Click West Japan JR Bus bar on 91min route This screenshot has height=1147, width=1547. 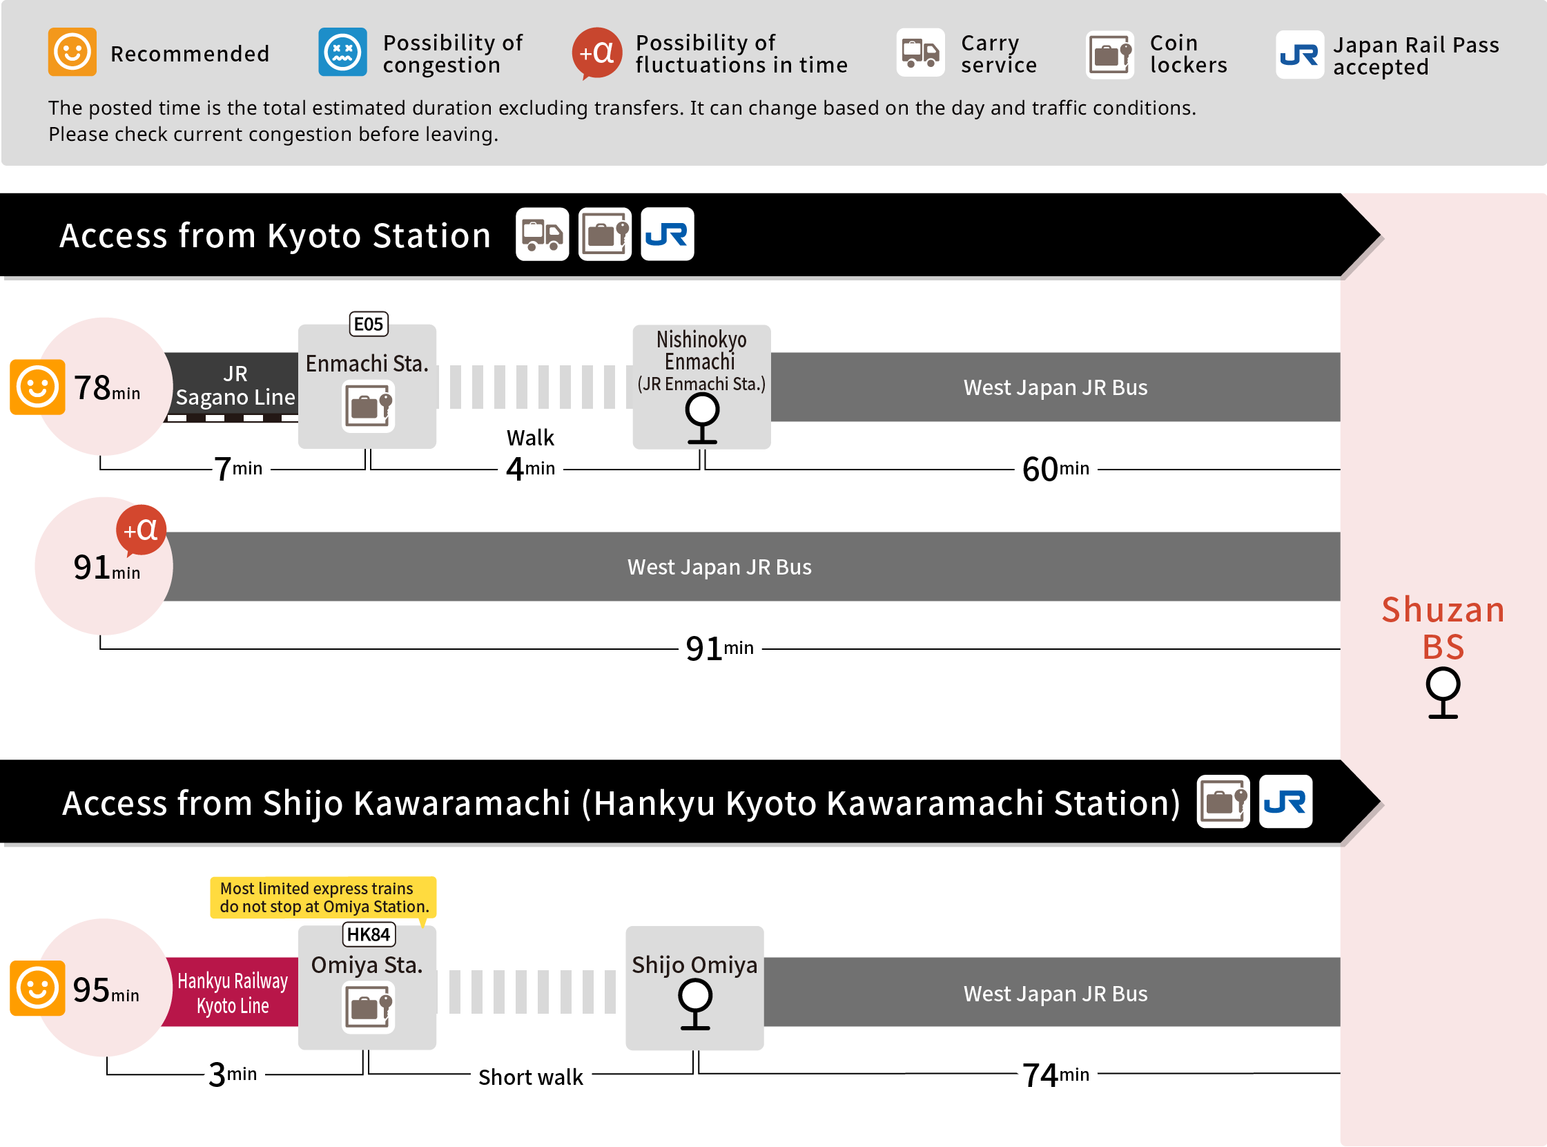(753, 566)
